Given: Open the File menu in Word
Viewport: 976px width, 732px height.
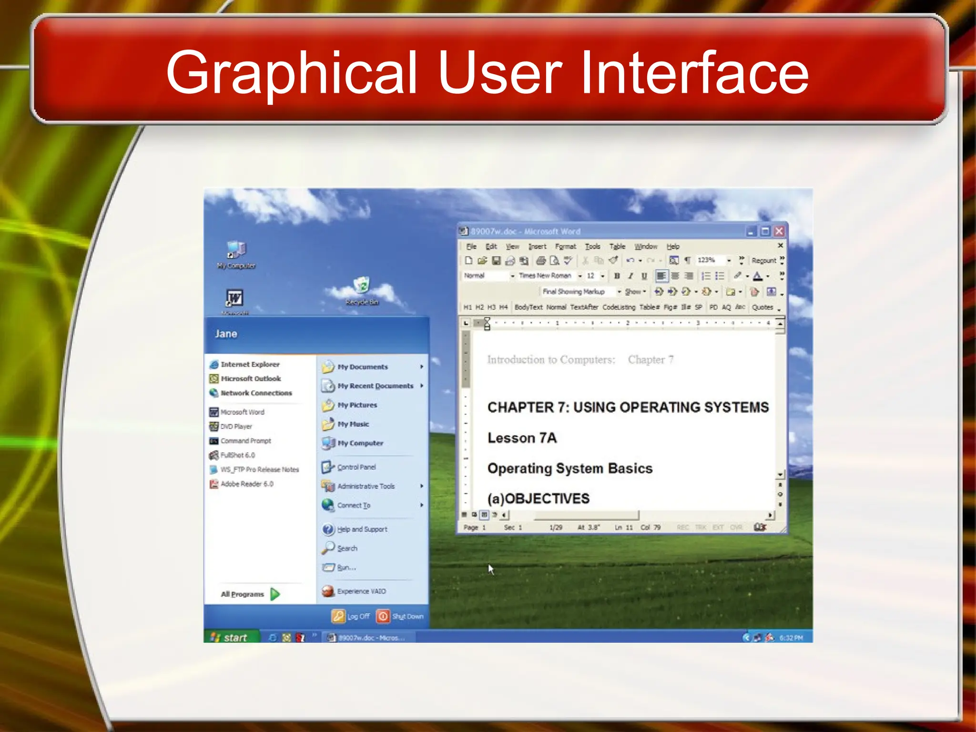Looking at the screenshot, I should pos(471,246).
